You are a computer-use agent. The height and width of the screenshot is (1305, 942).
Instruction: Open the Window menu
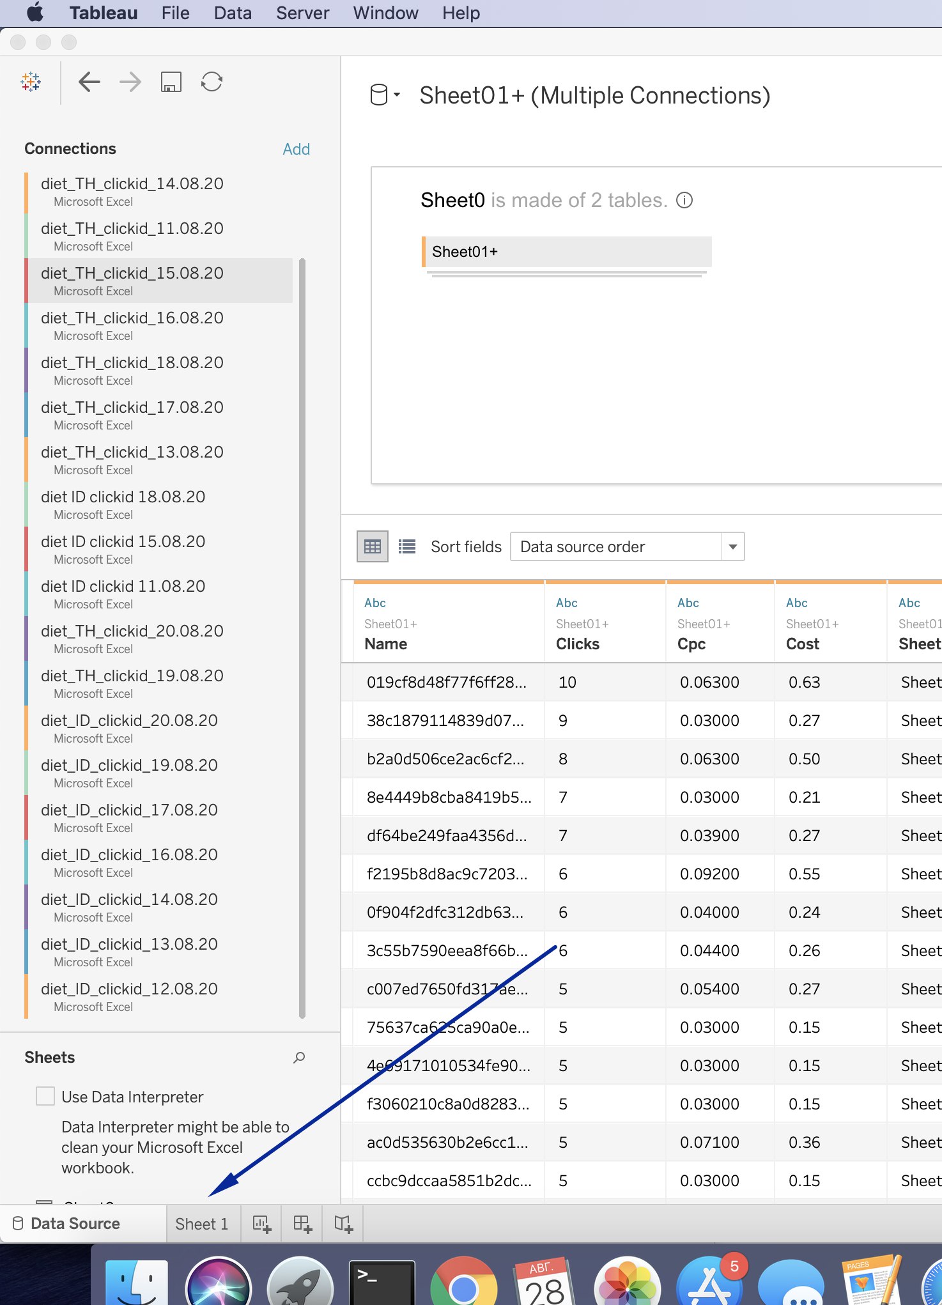pos(386,13)
